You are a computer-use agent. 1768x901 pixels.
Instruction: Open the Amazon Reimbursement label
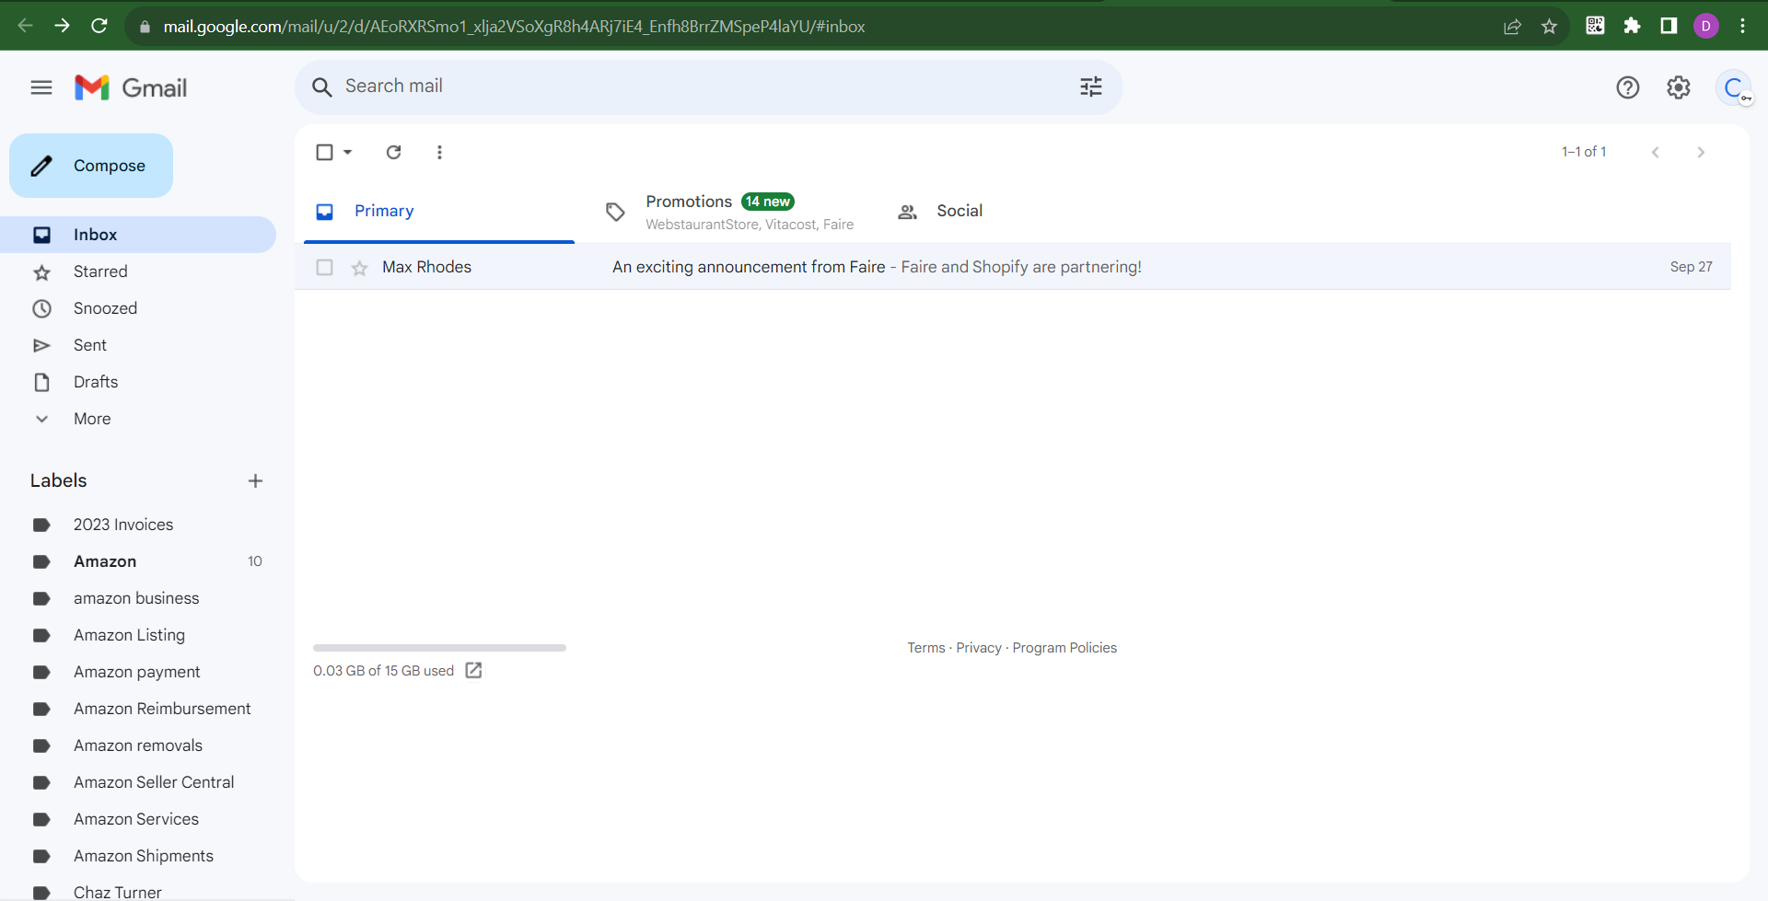[x=138, y=709]
